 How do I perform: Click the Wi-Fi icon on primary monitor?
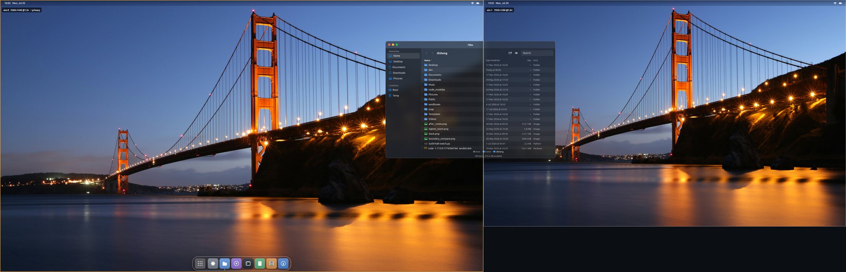[x=473, y=3]
